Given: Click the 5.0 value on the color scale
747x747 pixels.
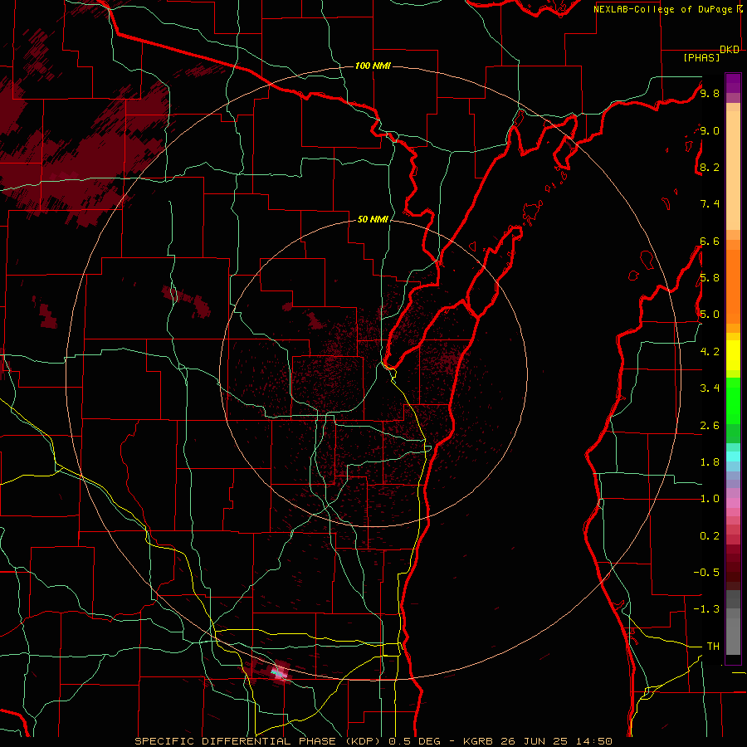Looking at the screenshot, I should (x=710, y=315).
